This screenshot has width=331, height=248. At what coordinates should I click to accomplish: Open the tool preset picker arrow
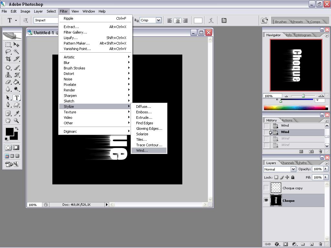tap(16, 20)
